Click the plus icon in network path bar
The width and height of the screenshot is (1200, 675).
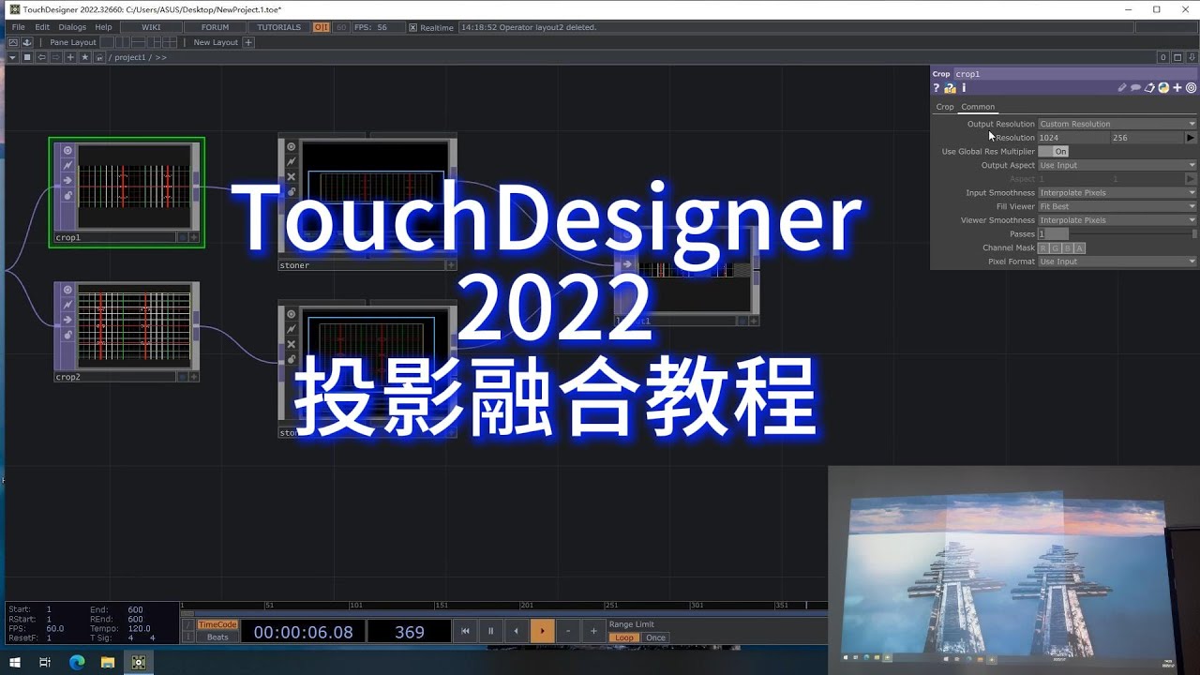(70, 57)
